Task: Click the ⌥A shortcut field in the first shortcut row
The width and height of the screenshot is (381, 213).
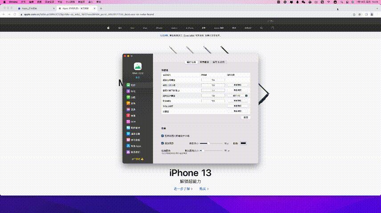Action: (x=213, y=80)
